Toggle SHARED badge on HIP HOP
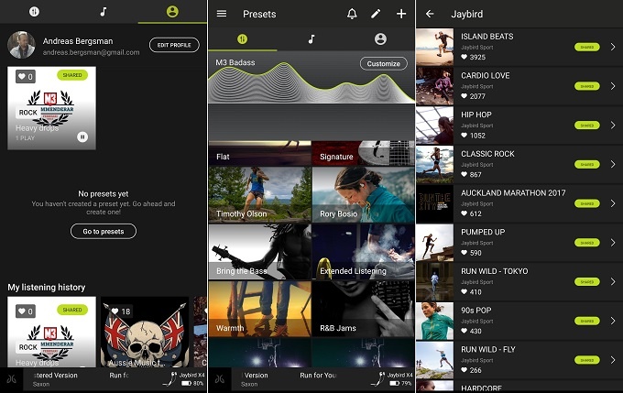The width and height of the screenshot is (623, 393). coord(587,126)
